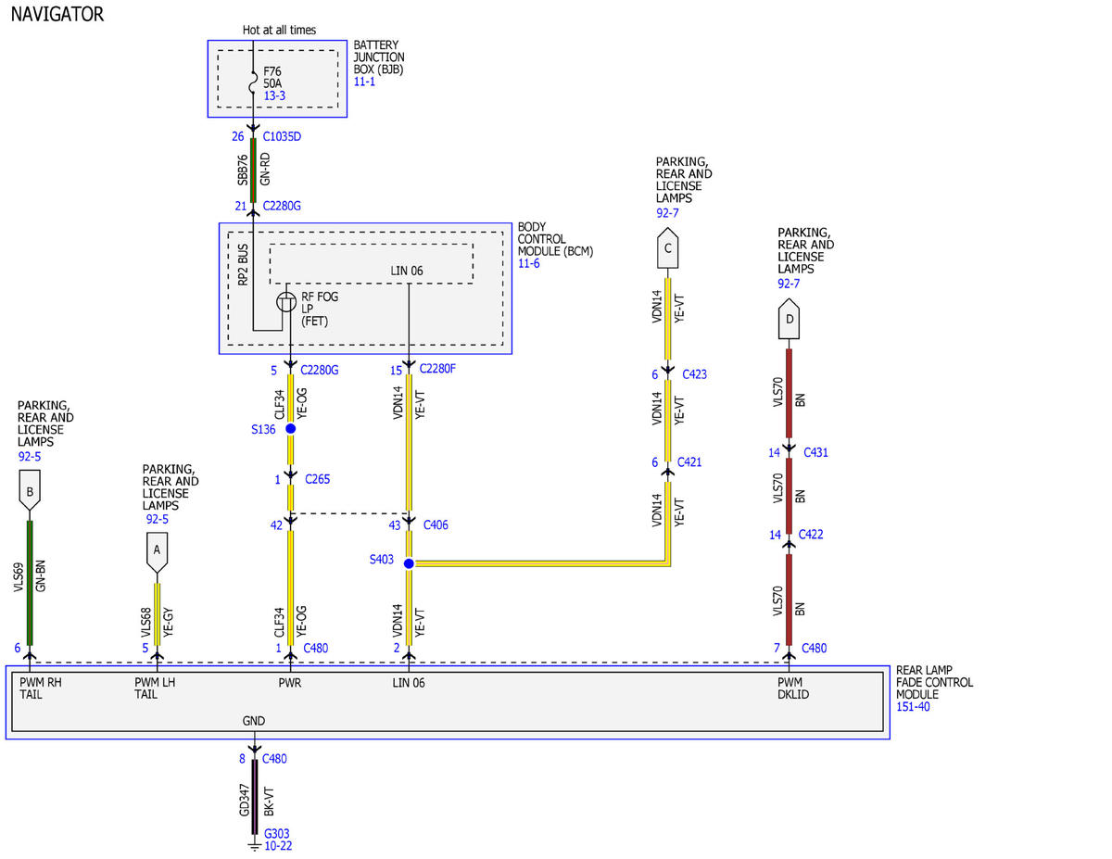This screenshot has width=1112, height=859.
Task: Open page link 92-5 above connector A
Action: coord(157,520)
